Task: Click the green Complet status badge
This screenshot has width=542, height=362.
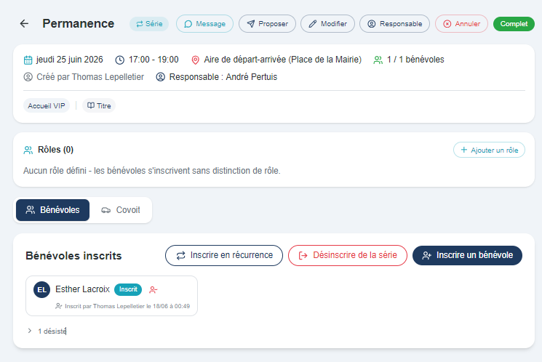Action: pyautogui.click(x=514, y=24)
